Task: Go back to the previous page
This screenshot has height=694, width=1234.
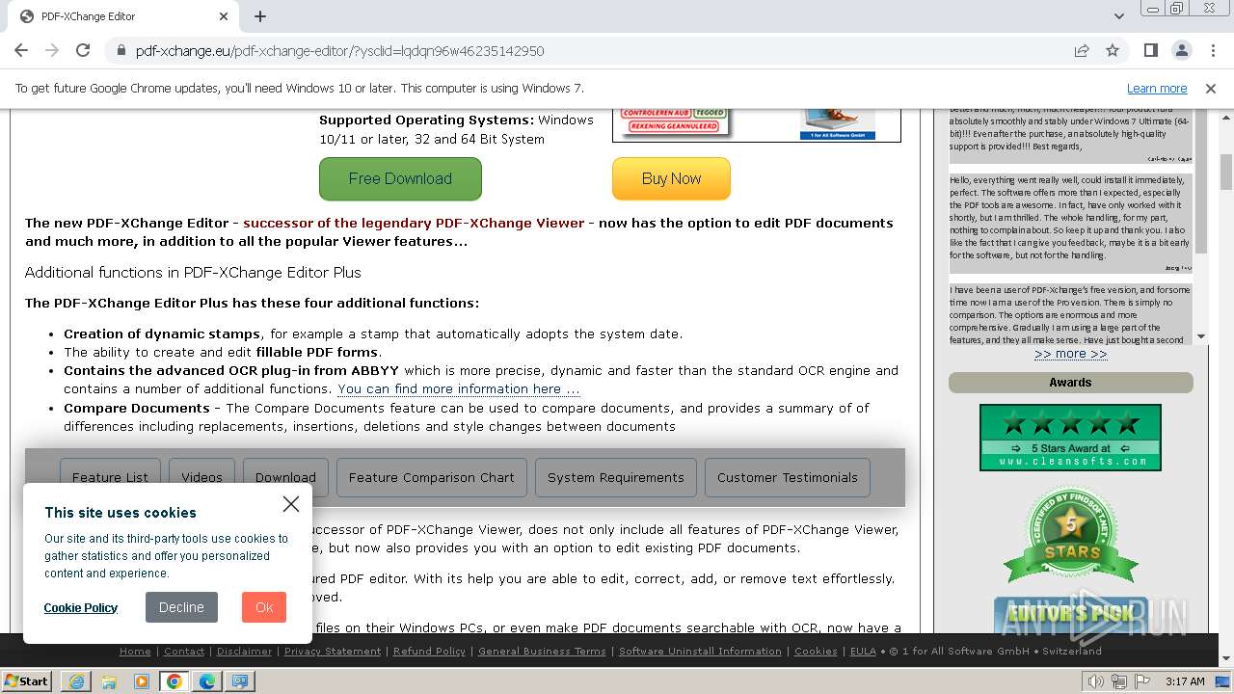Action: [x=20, y=51]
